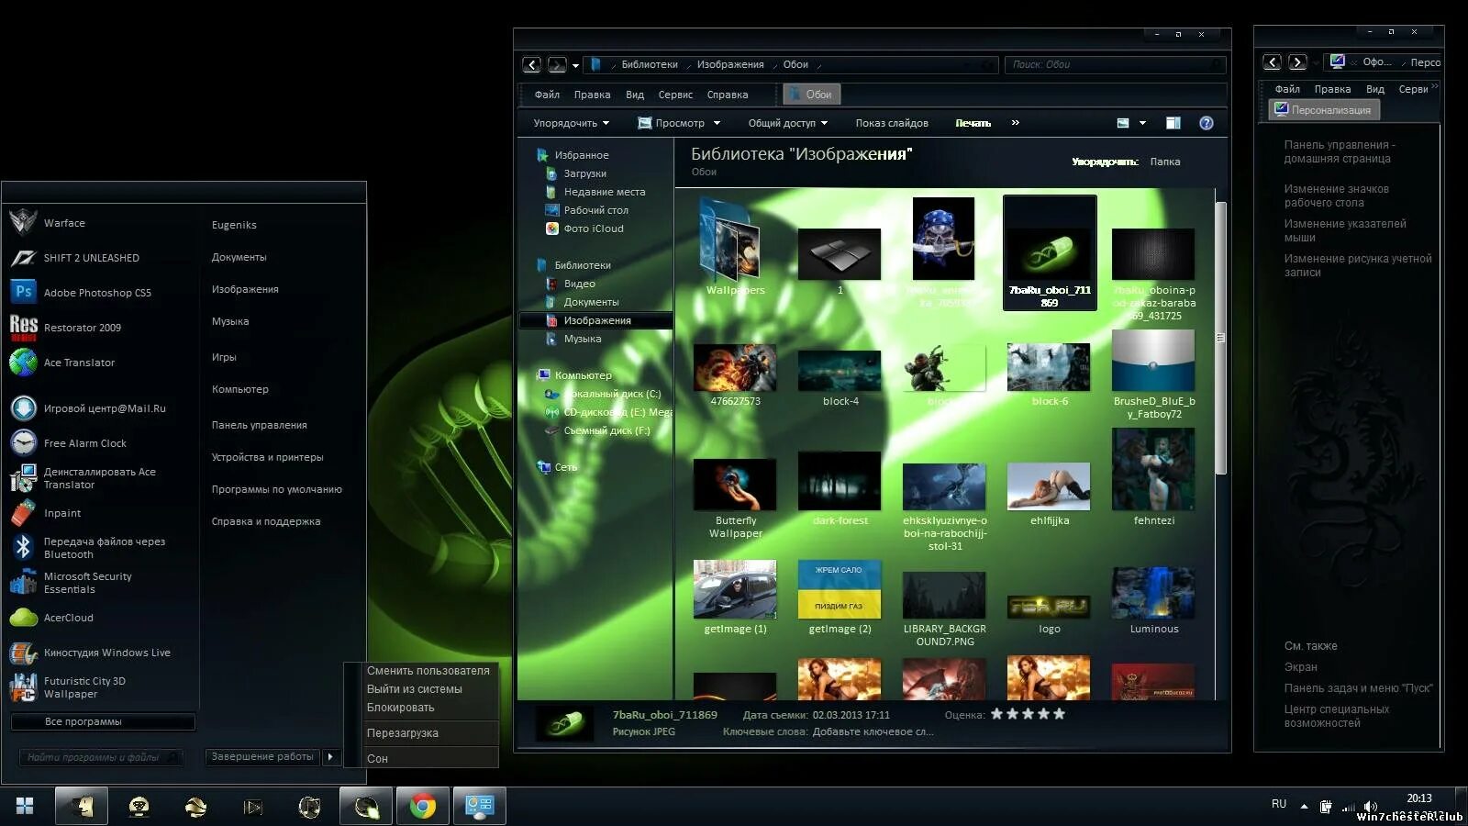Click the volume icon in the system tray
Image resolution: width=1468 pixels, height=826 pixels.
(x=1371, y=807)
